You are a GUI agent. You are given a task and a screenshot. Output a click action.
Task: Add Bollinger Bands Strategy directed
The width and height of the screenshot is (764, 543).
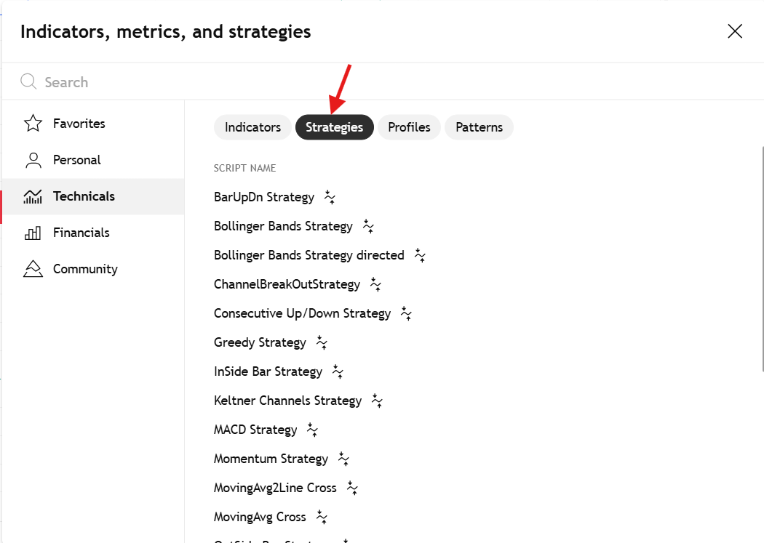point(309,255)
